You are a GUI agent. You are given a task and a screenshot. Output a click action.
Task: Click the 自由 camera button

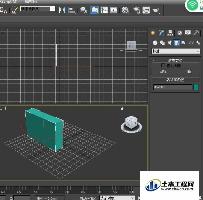(x=188, y=71)
